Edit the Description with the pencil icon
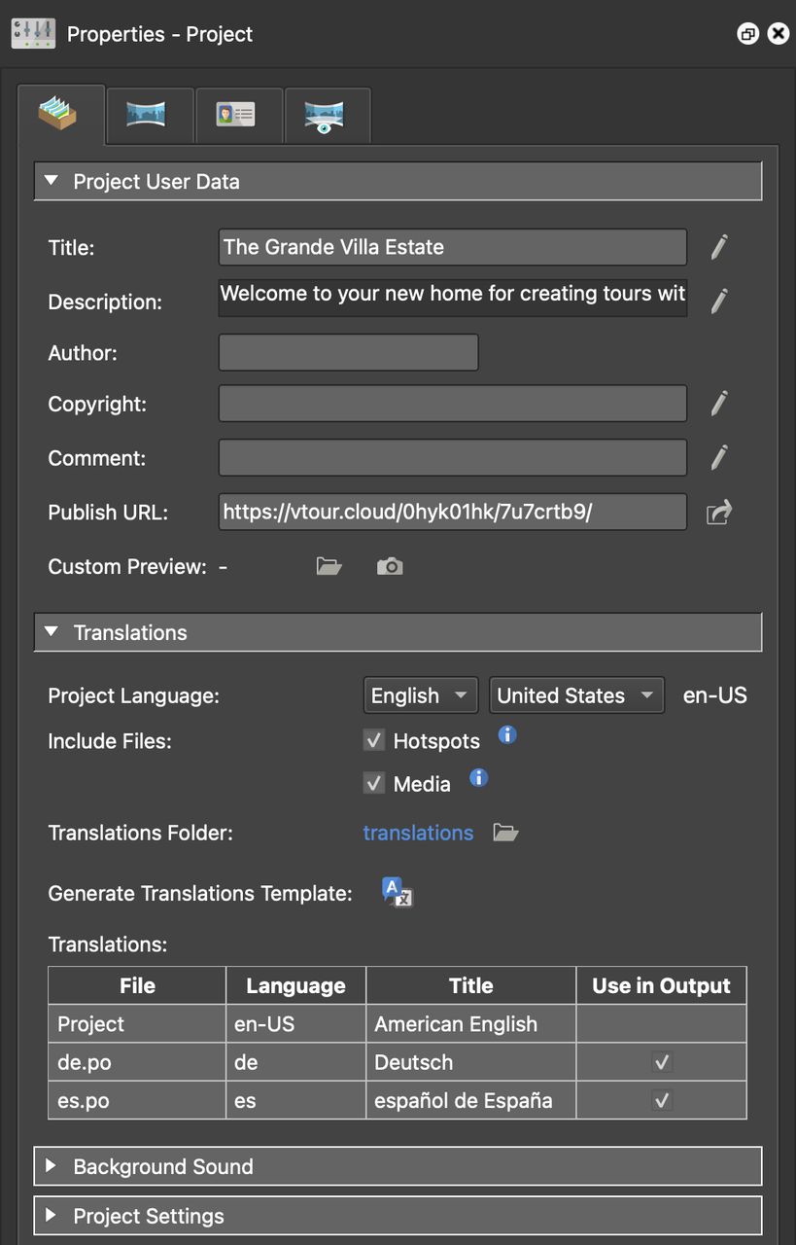 719,301
